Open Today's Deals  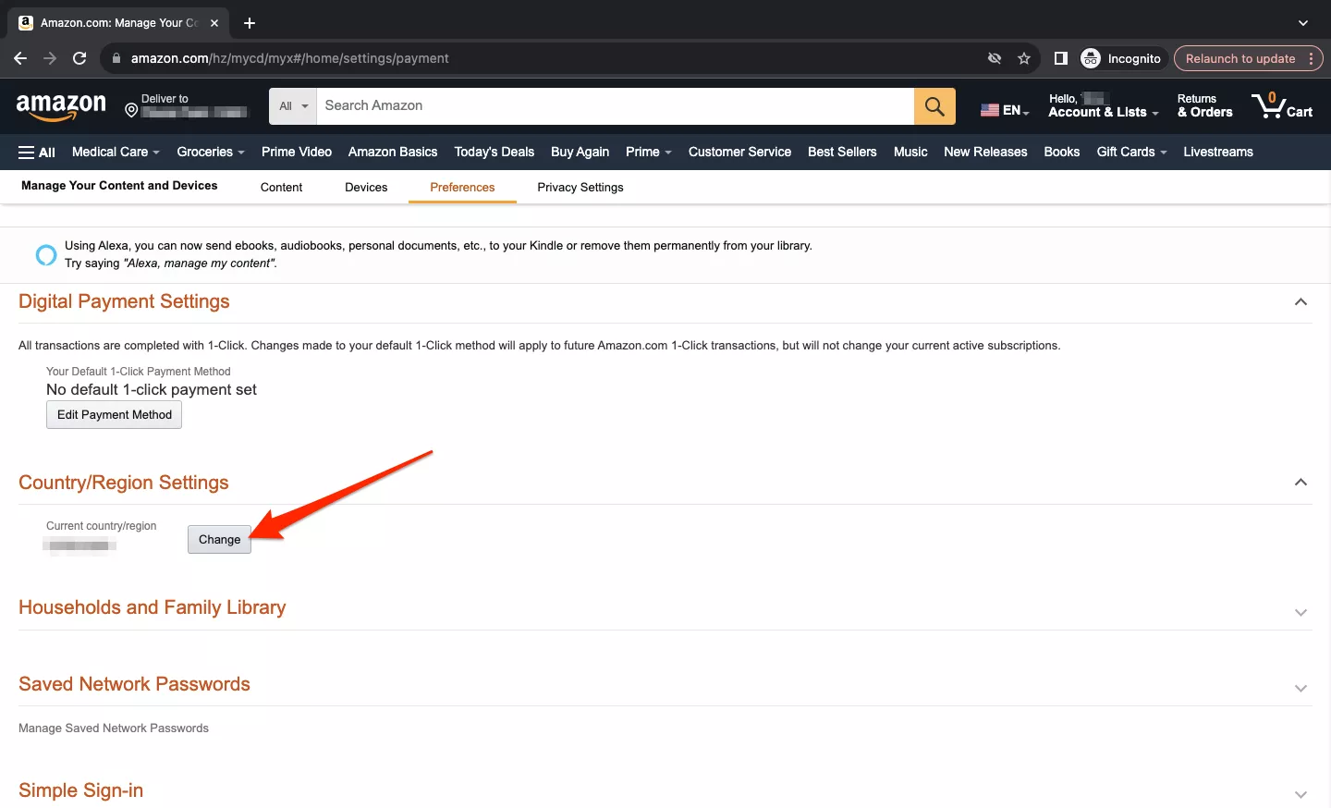coord(495,152)
